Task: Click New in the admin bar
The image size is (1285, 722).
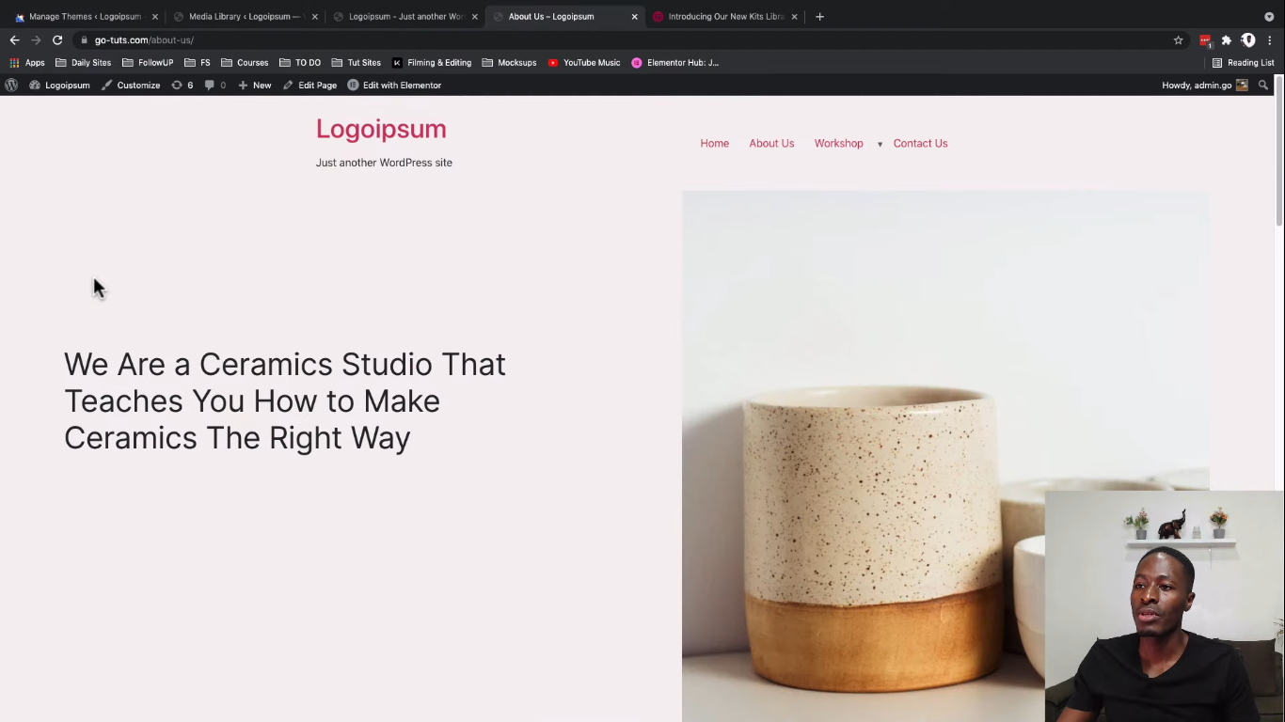Action: tap(254, 85)
